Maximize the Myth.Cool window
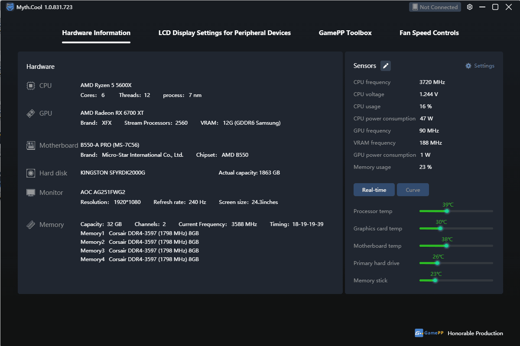Image resolution: width=520 pixels, height=346 pixels. [x=495, y=7]
